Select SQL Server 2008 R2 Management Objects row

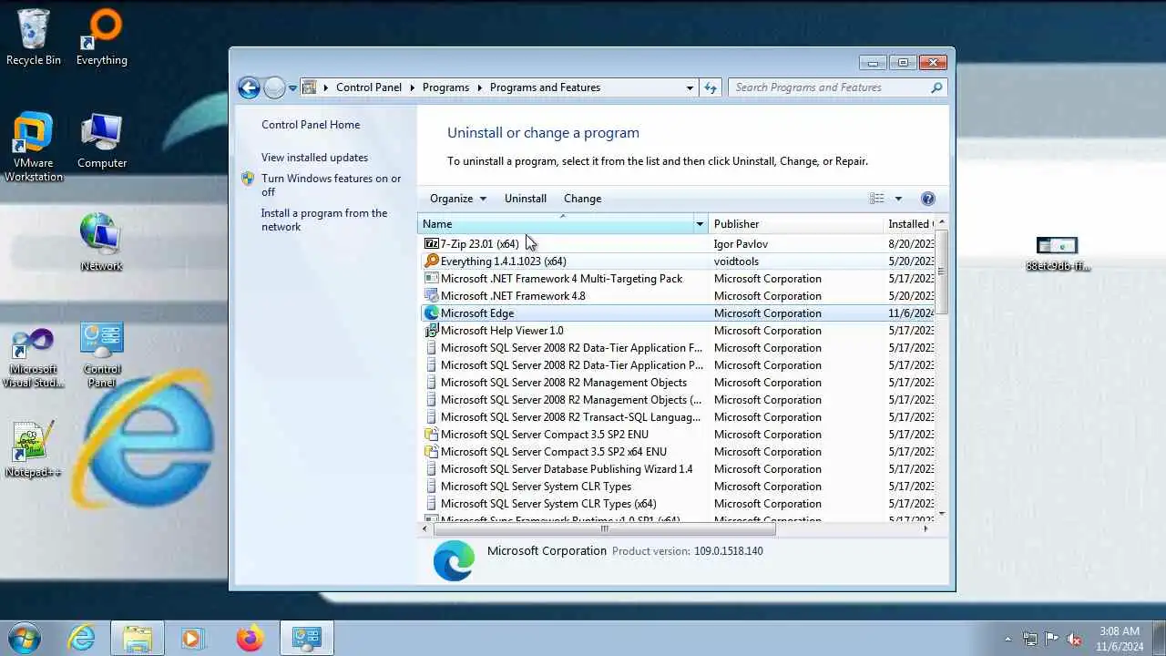point(680,382)
